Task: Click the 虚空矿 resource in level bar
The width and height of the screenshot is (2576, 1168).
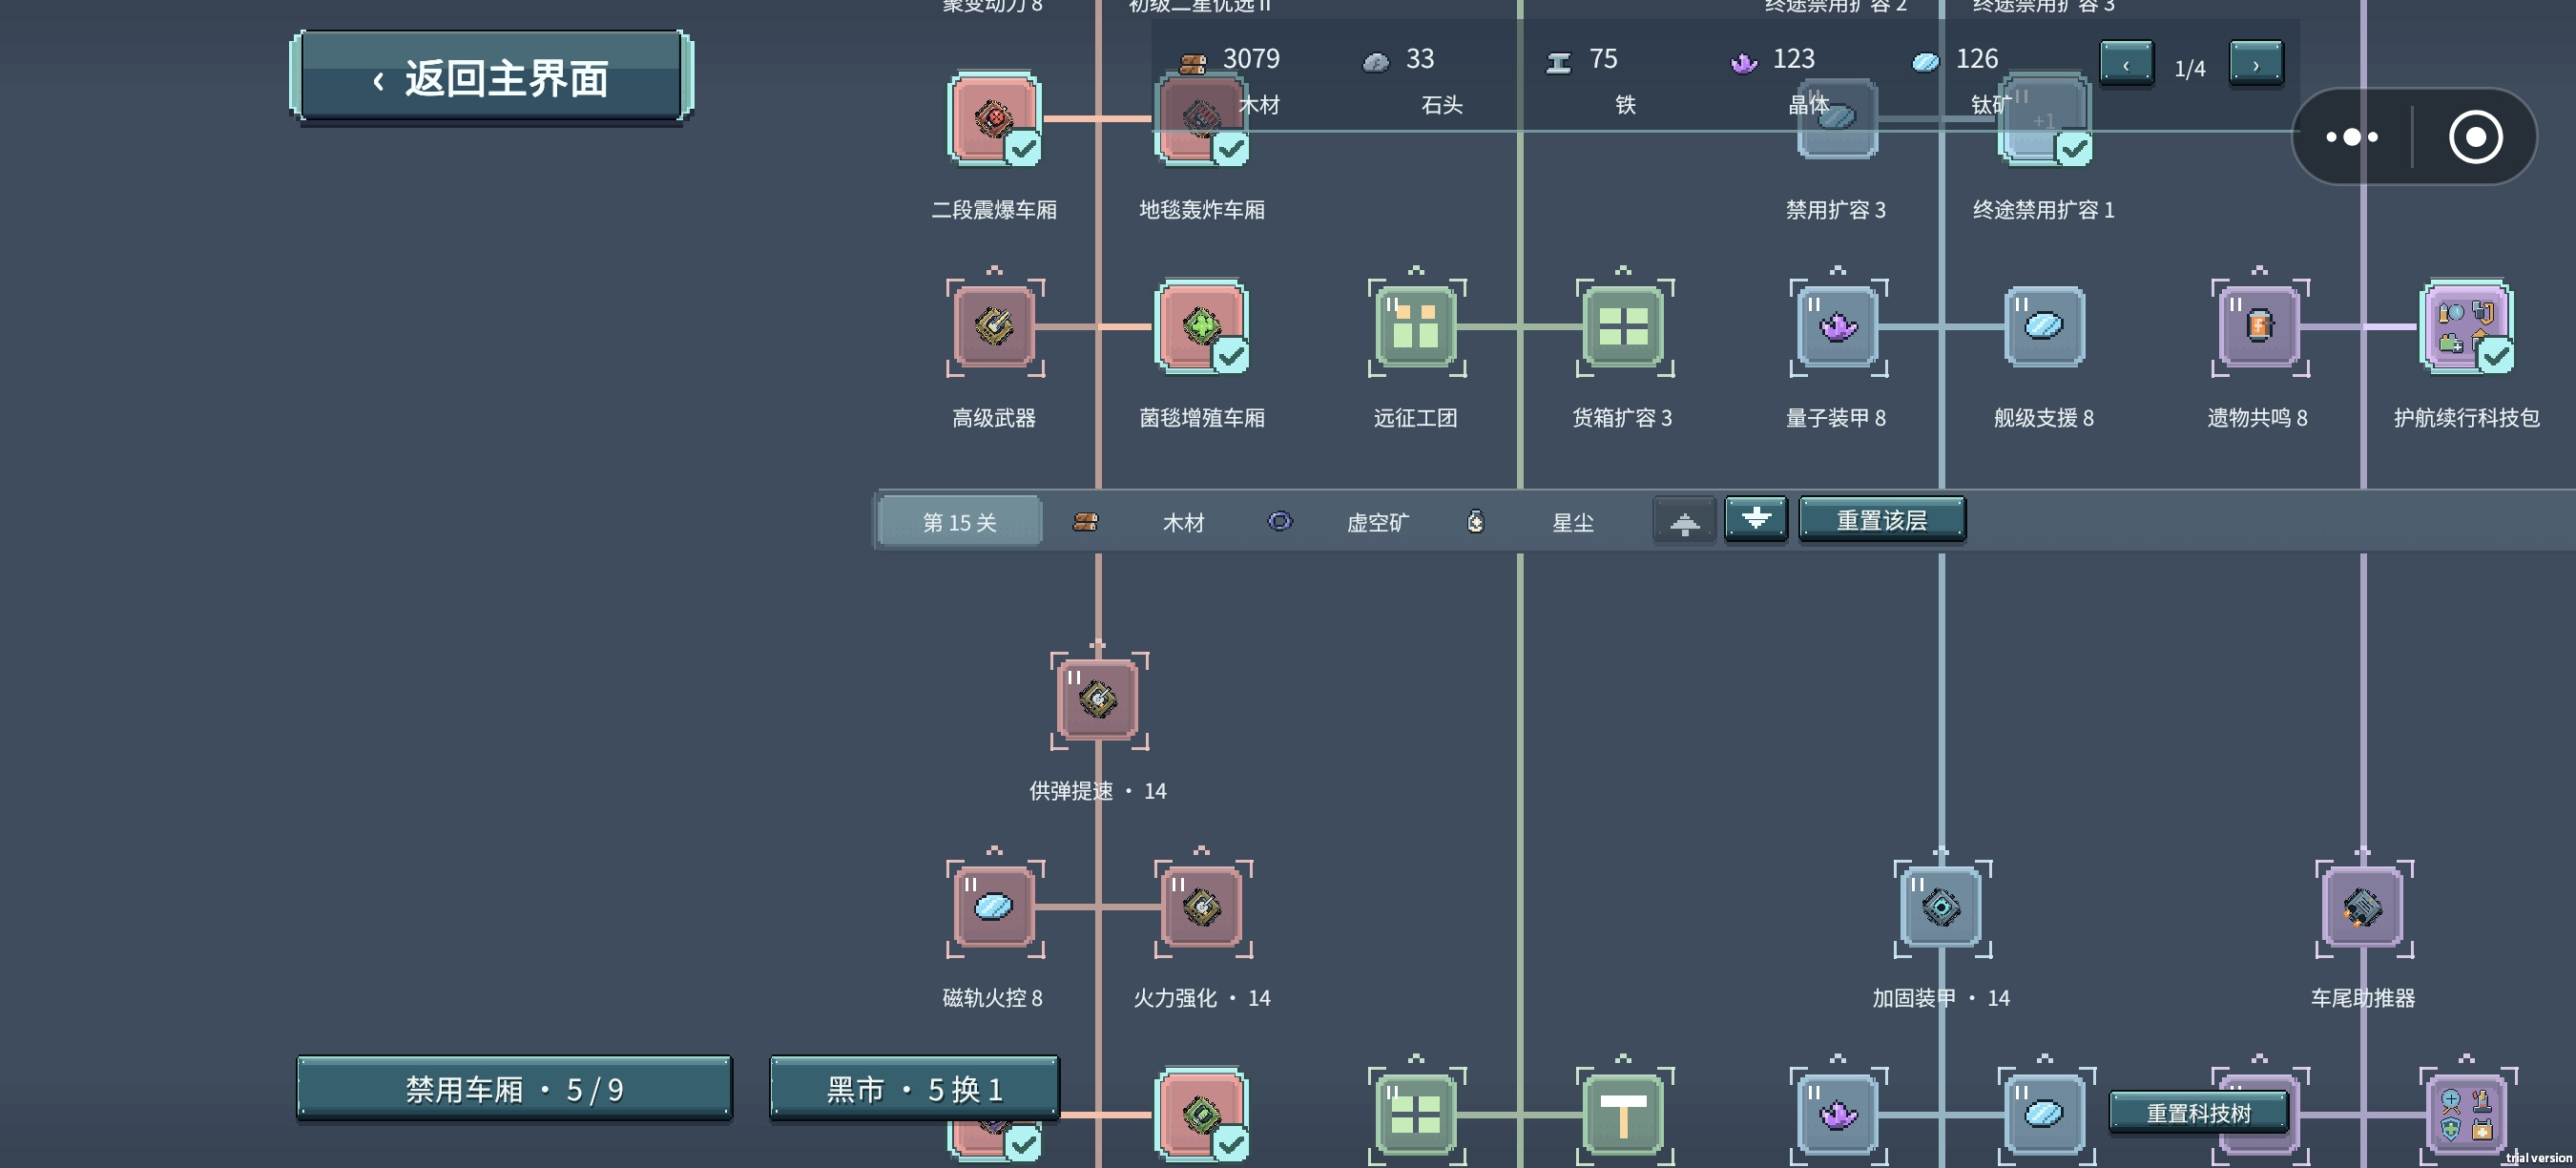Action: pos(1377,522)
